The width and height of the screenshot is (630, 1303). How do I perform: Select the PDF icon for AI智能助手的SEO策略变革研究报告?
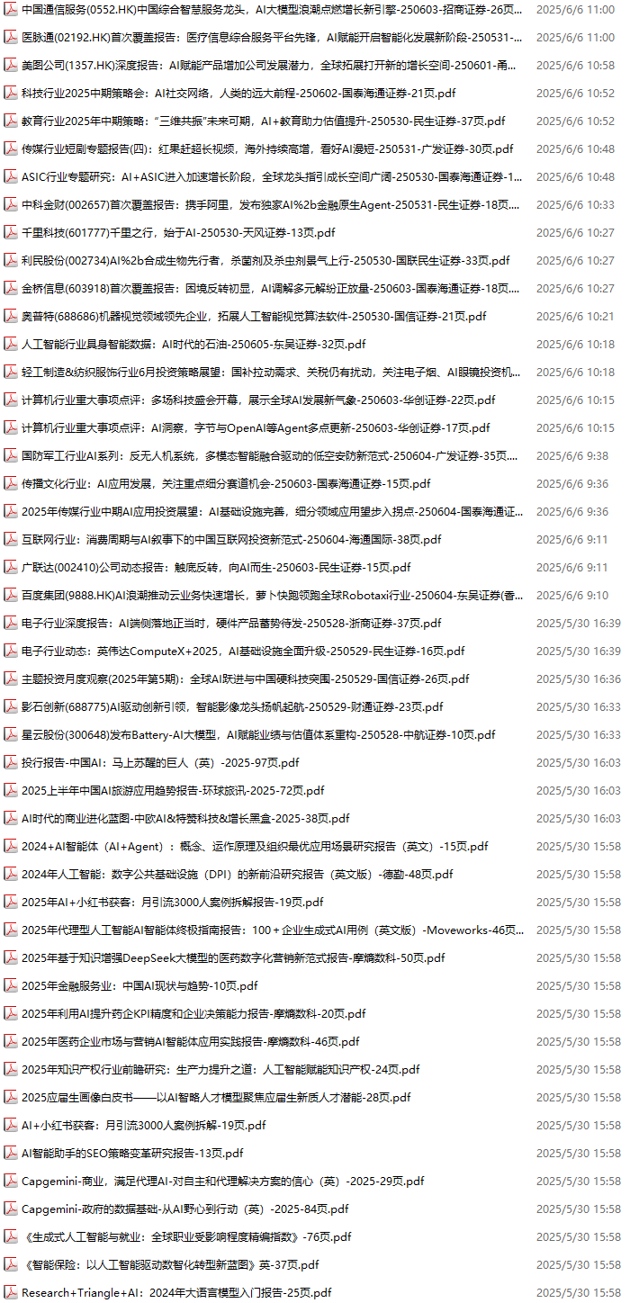tap(11, 1154)
